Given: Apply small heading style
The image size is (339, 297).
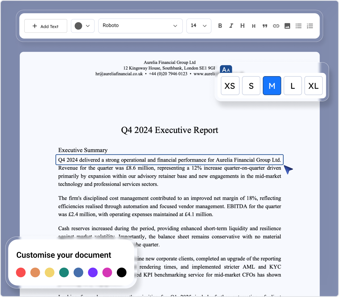Looking at the screenshot, I should tap(254, 26).
